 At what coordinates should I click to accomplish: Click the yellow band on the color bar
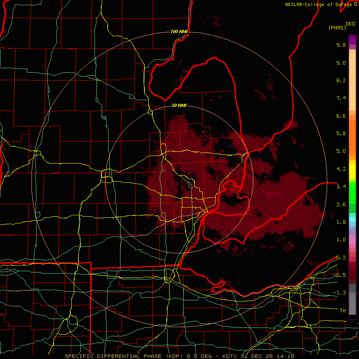(352, 171)
